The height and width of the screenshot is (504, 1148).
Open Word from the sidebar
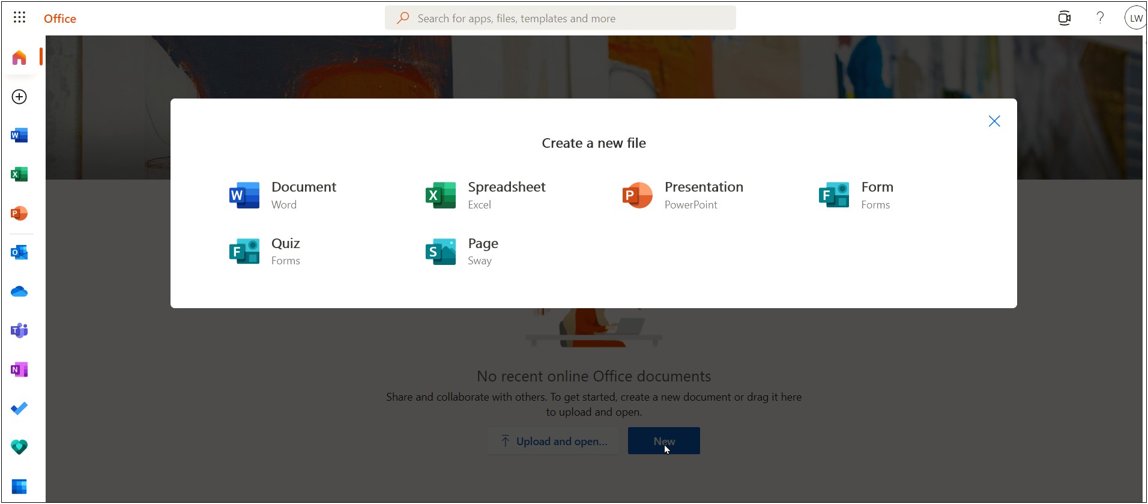[x=19, y=135]
